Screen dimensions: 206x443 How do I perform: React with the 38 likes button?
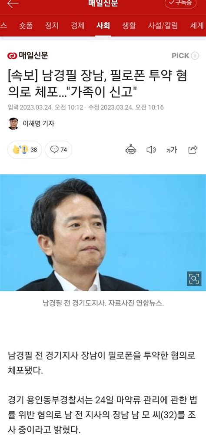pyautogui.click(x=24, y=149)
